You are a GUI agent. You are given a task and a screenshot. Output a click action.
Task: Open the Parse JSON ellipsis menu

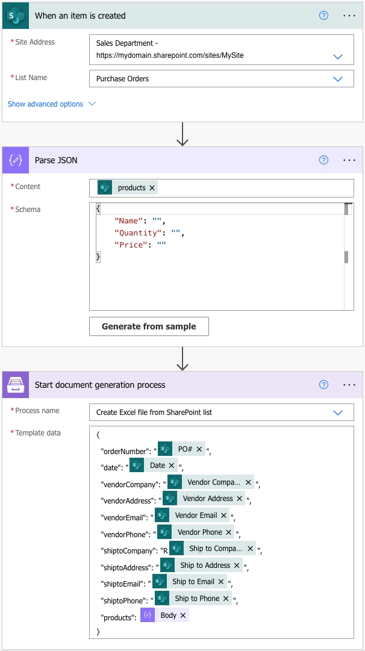coord(349,160)
